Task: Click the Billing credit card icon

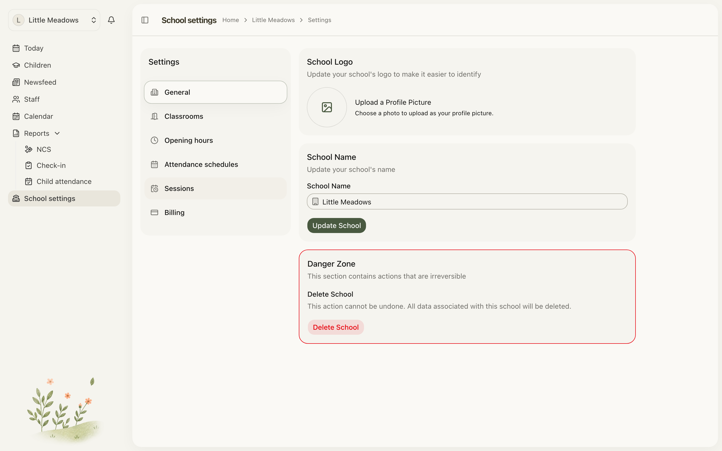Action: click(x=154, y=213)
